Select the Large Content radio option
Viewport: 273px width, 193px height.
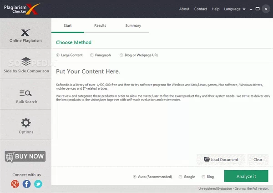coord(58,55)
